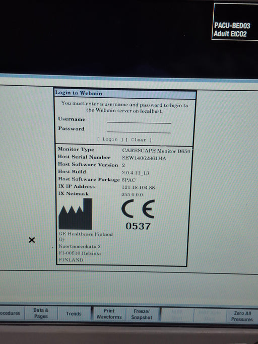Click the CE 0537 conformity mark

click(x=138, y=215)
